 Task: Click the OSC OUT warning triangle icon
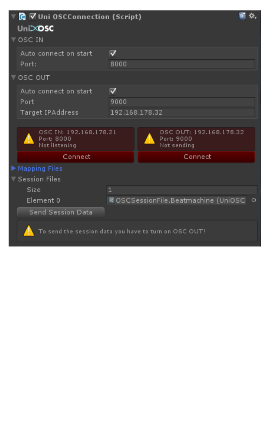[150, 139]
